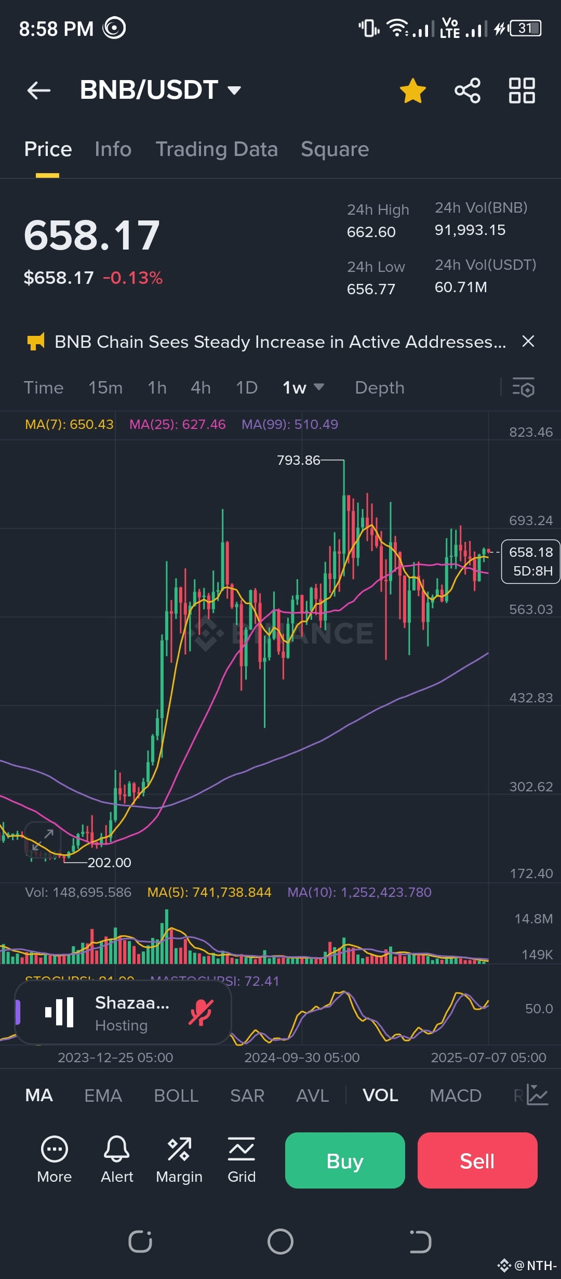The height and width of the screenshot is (1279, 561).
Task: Tap the muted microphone icon
Action: pos(201,1012)
